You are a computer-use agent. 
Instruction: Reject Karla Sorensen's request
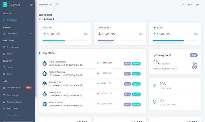coord(127,84)
